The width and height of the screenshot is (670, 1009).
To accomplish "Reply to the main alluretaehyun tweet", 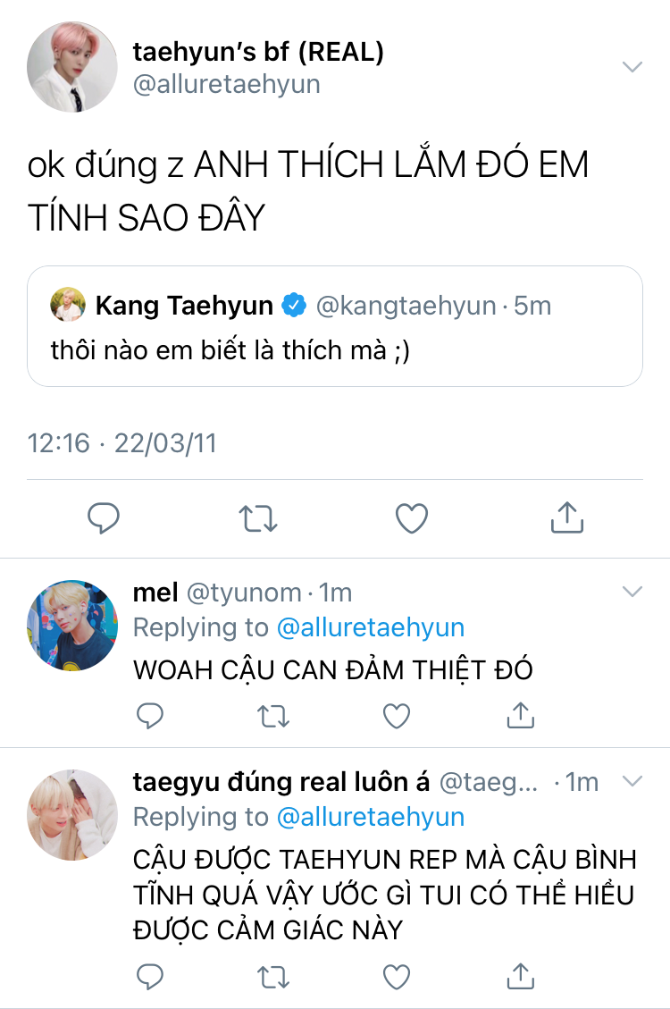I will (x=104, y=517).
